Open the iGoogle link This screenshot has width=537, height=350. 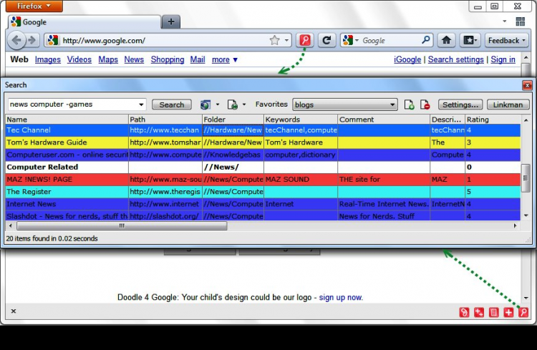click(x=407, y=59)
